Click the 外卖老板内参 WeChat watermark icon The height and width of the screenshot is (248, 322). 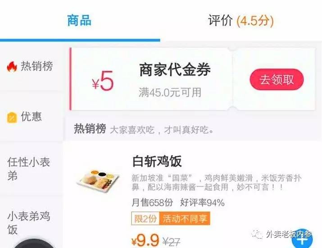257,234
